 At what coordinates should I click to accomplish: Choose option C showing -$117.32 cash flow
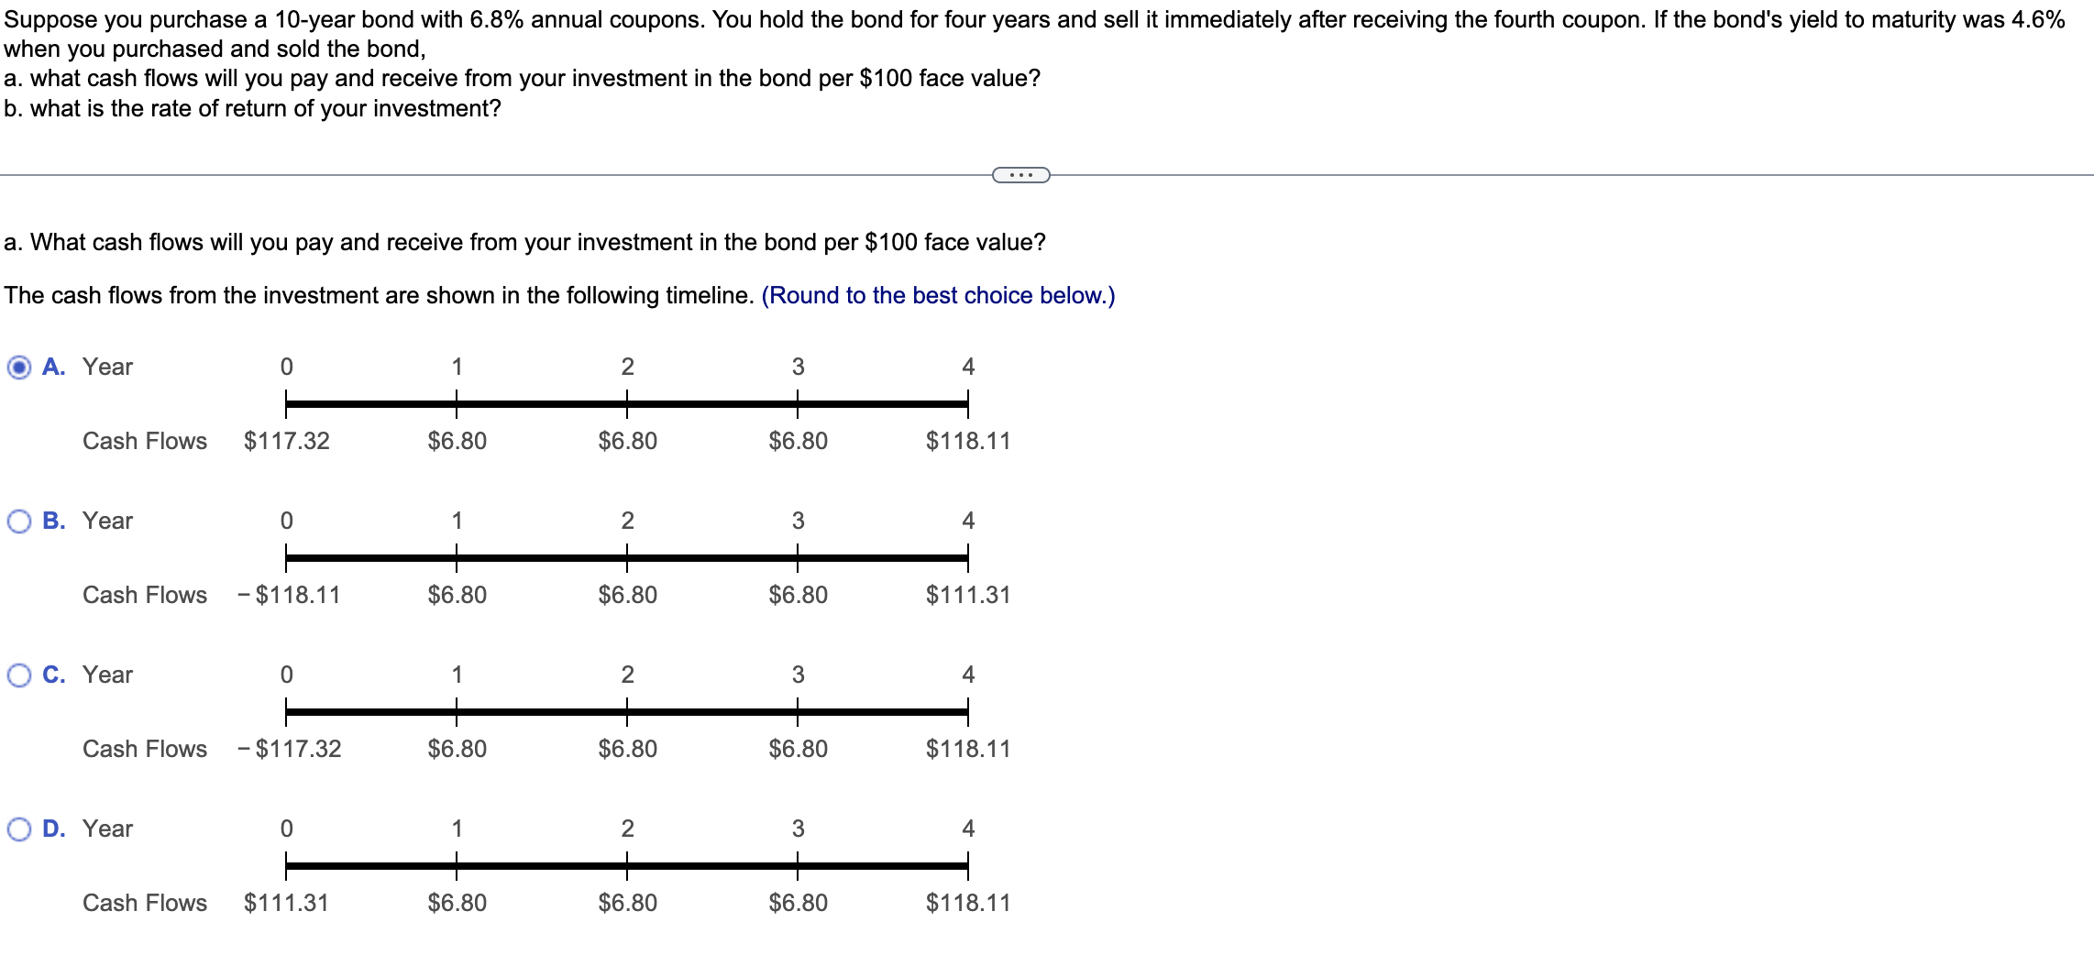[x=18, y=675]
